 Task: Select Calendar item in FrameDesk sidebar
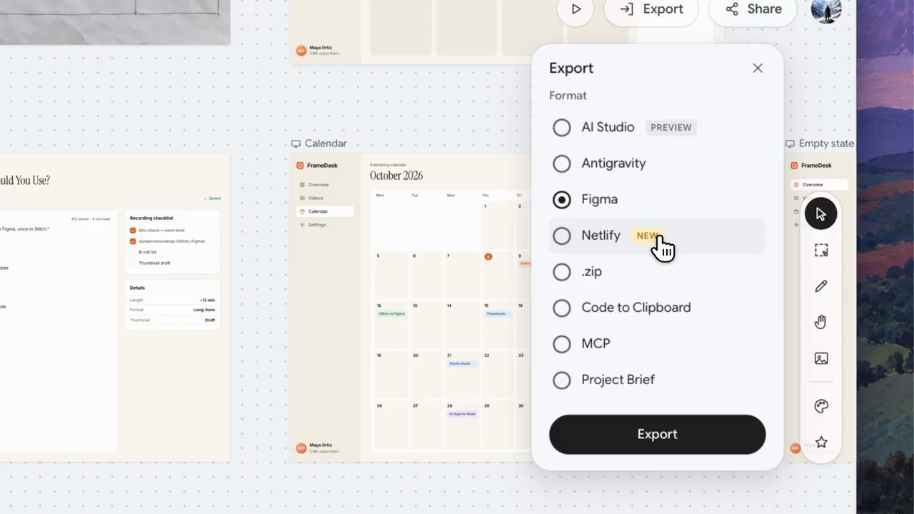pyautogui.click(x=325, y=211)
